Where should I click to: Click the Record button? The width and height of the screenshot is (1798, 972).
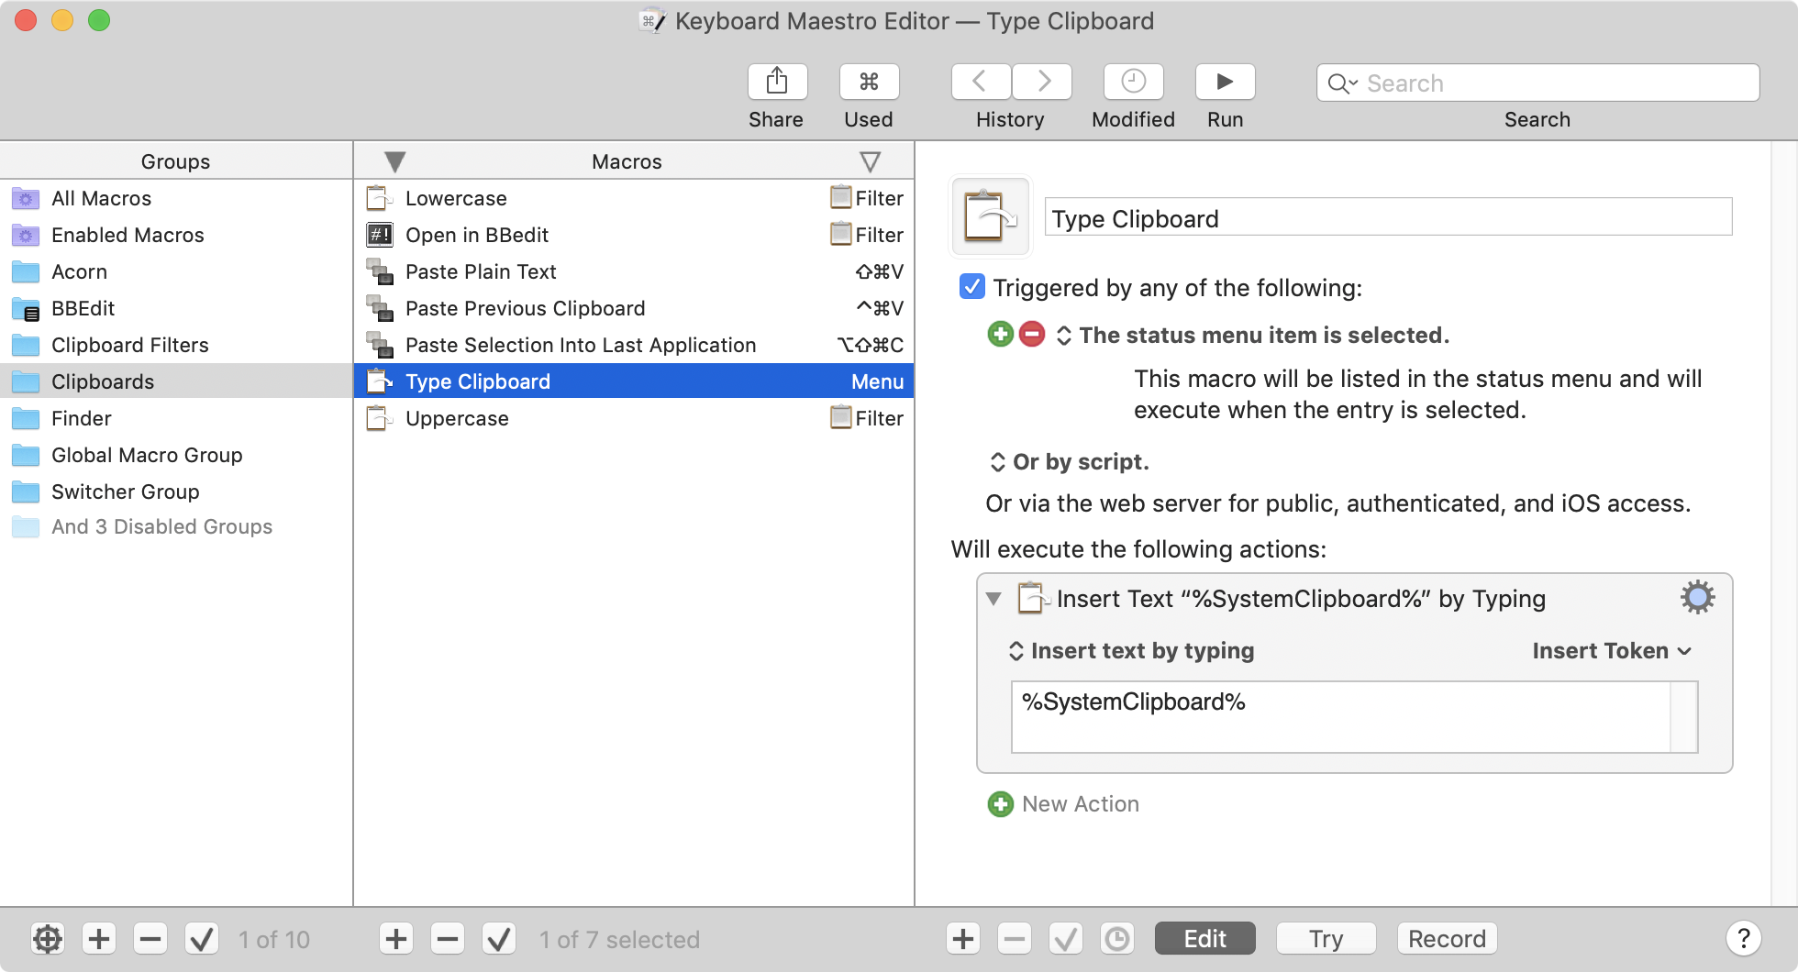tap(1447, 938)
